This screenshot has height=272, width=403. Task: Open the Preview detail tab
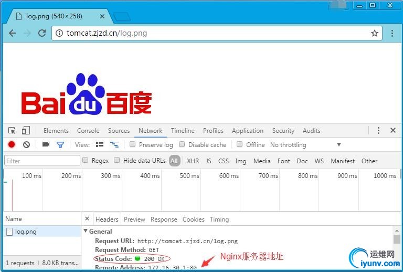(134, 219)
